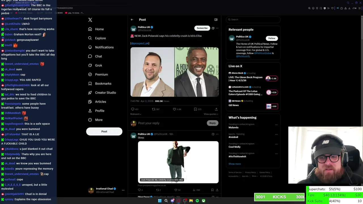Open main post's three-dot more menu
Viewport: 363px width, 204px height.
click(x=217, y=28)
